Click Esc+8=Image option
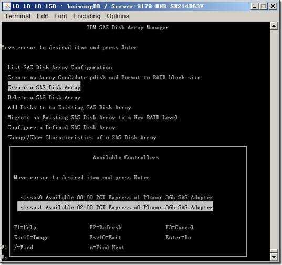 pos(32,237)
